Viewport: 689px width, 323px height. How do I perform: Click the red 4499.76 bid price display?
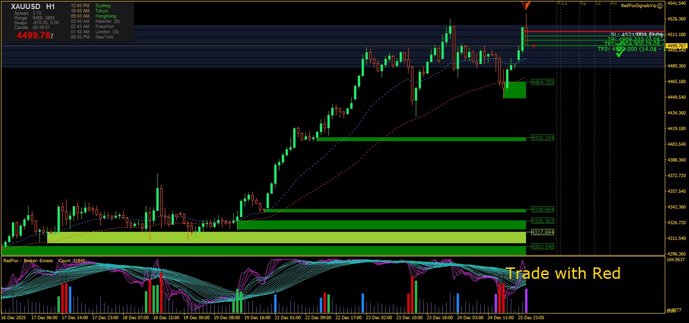point(34,35)
